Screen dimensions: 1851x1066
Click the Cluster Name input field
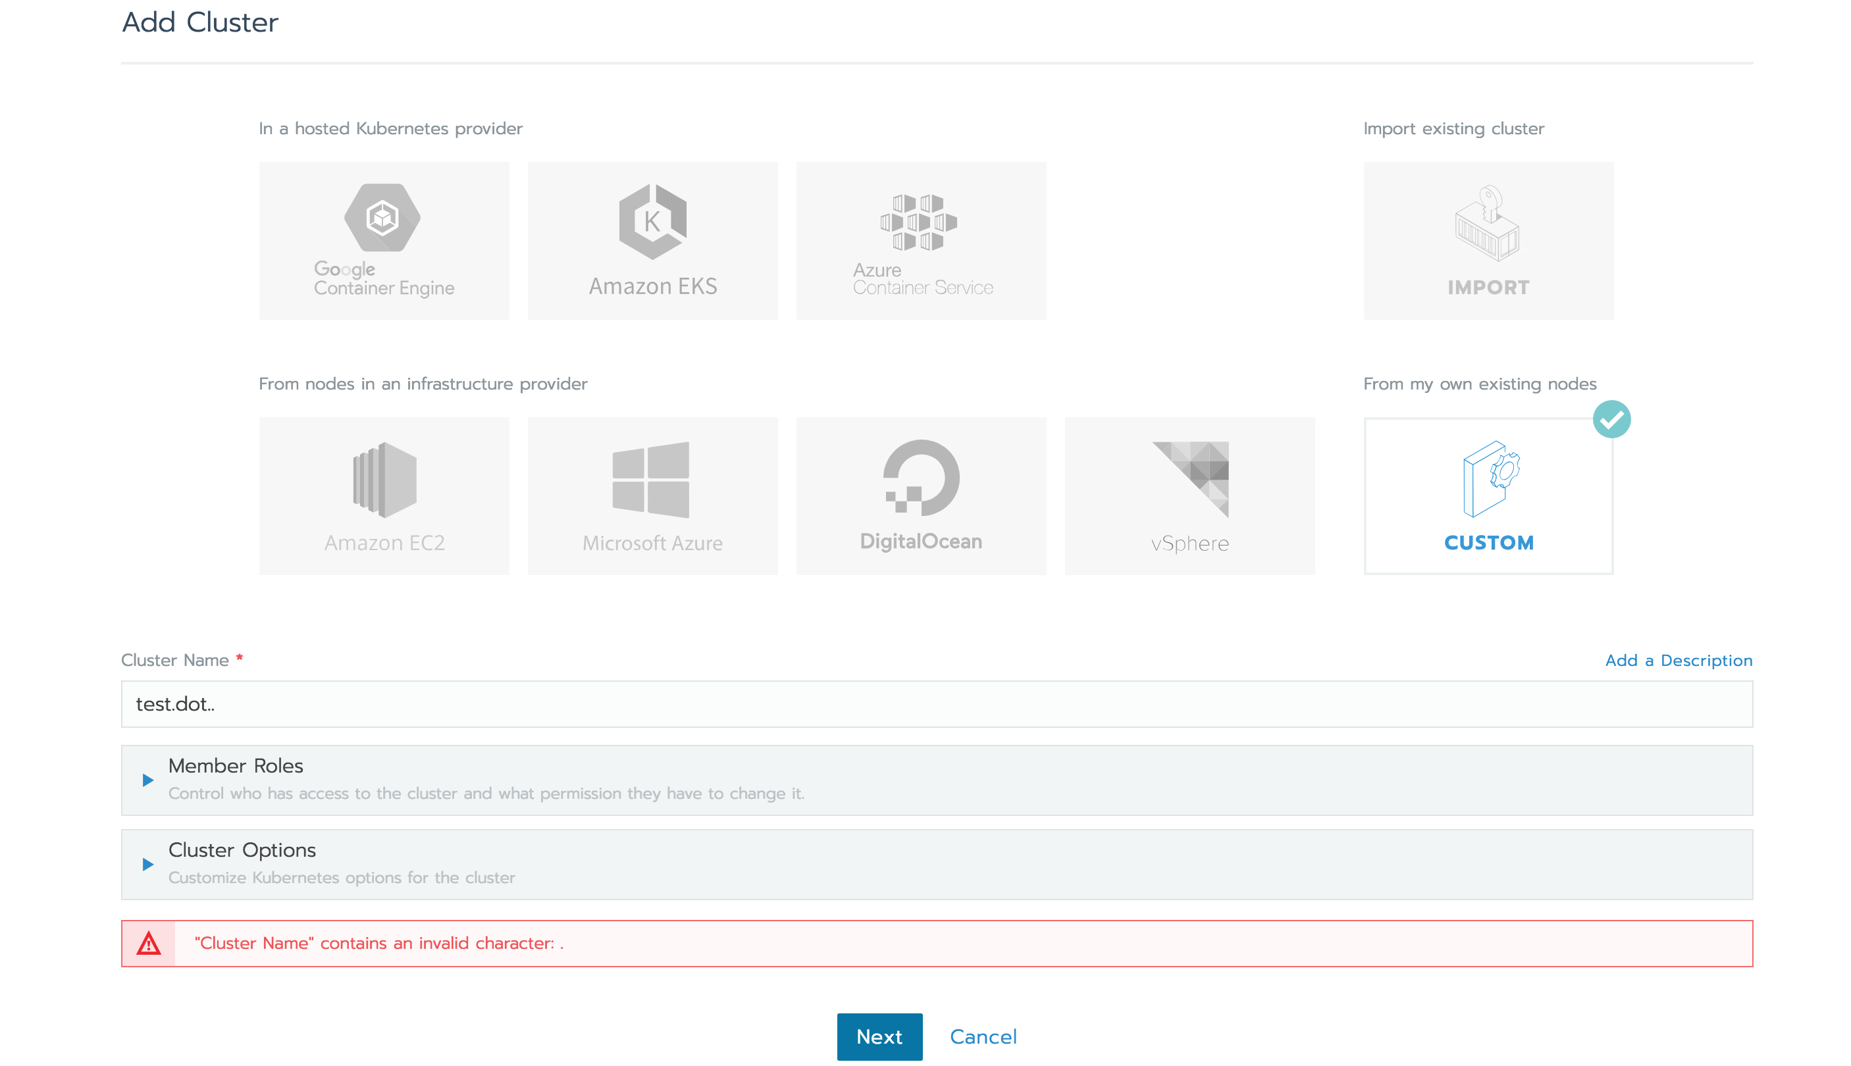[937, 703]
